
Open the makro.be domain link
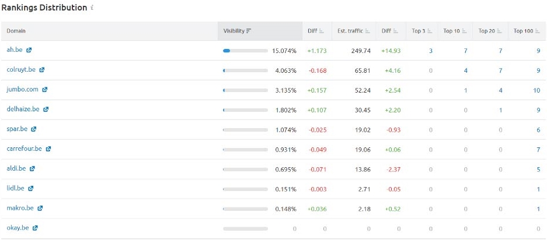(20, 209)
